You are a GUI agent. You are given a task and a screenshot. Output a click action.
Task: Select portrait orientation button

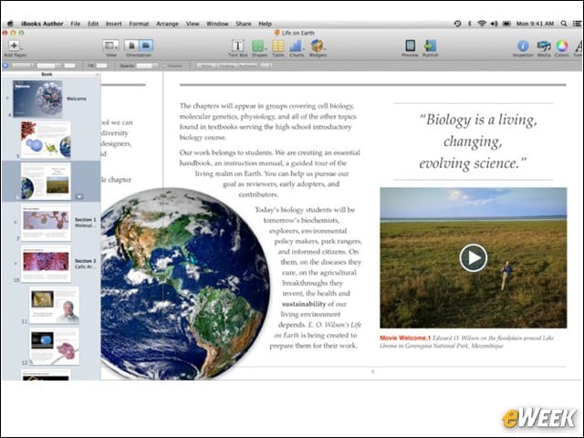131,46
